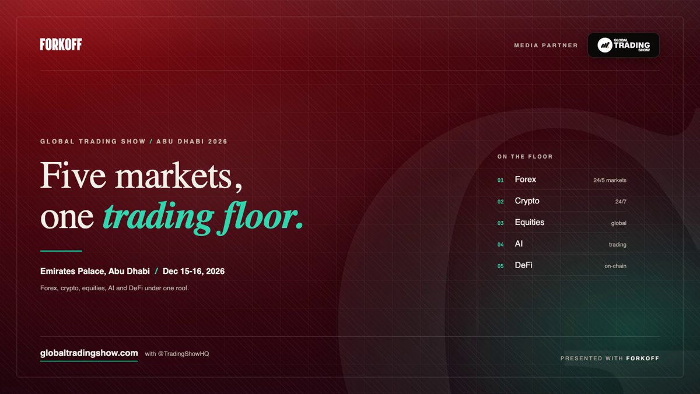Image resolution: width=700 pixels, height=394 pixels.
Task: Click the "03" number beside Equities
Action: point(501,223)
